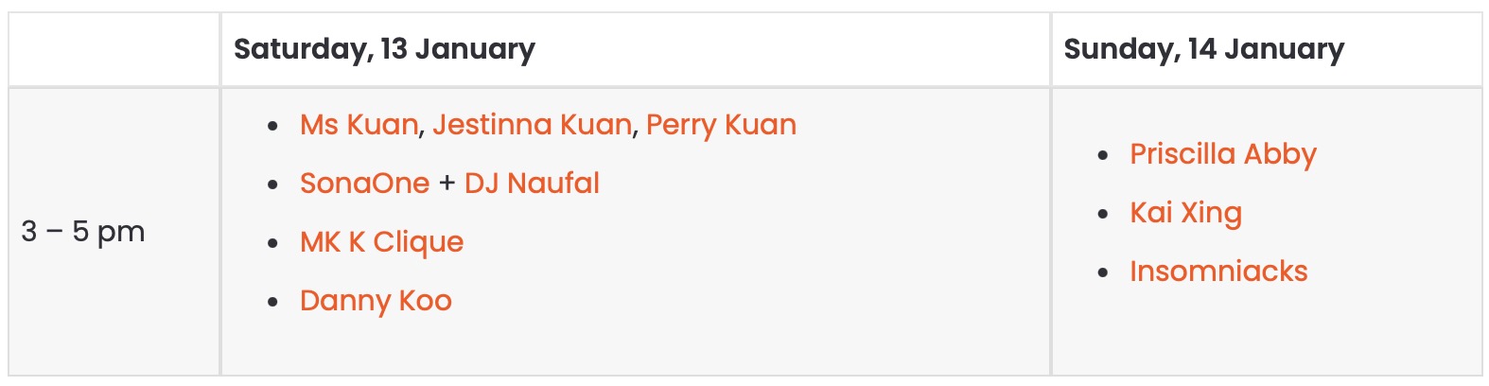
Task: Click the Priscilla Abby link
Action: tap(1223, 154)
